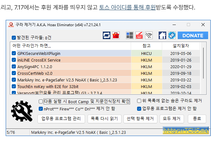The height and width of the screenshot is (142, 211).
Task: Open the red toolbox icon
Action: 116,35
